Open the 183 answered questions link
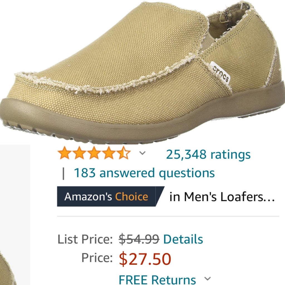The width and height of the screenshot is (285, 285). coord(144,173)
